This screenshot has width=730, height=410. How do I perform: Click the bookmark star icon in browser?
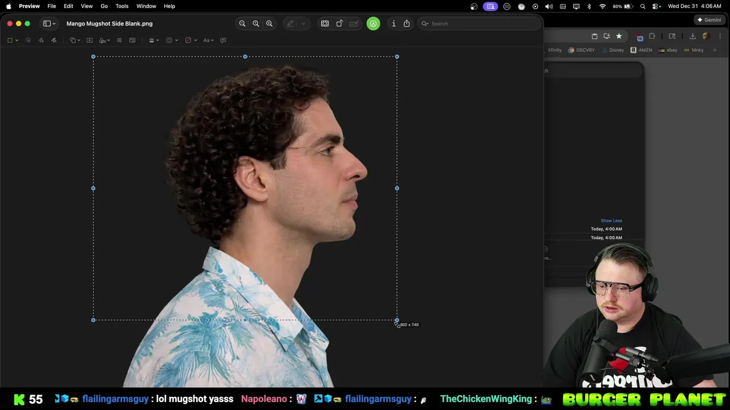[x=619, y=36]
